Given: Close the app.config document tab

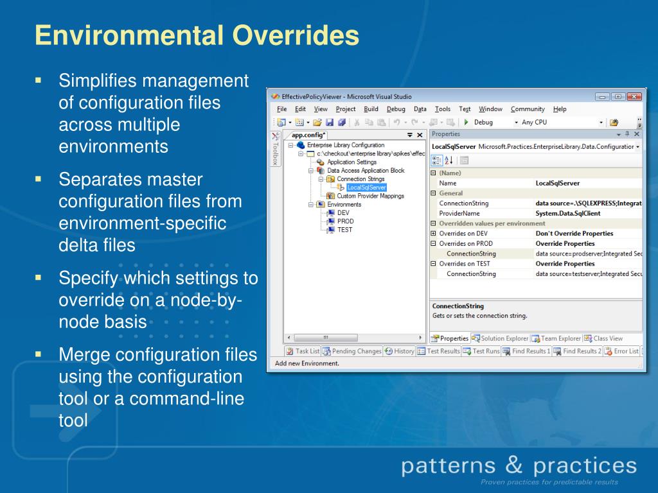Looking at the screenshot, I should coord(420,135).
